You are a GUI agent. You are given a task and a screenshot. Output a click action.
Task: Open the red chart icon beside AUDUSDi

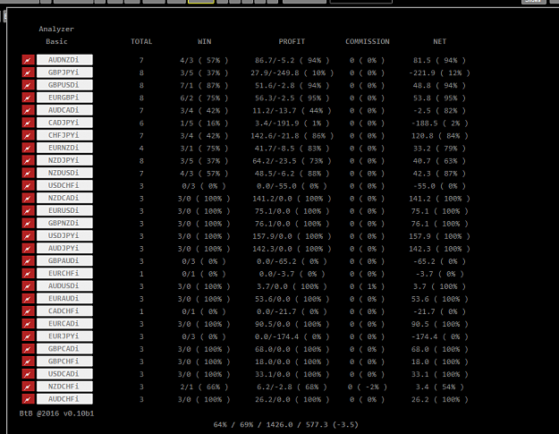click(x=28, y=286)
